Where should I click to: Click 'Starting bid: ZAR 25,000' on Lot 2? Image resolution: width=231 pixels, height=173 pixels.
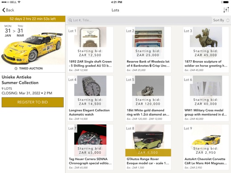(148, 53)
